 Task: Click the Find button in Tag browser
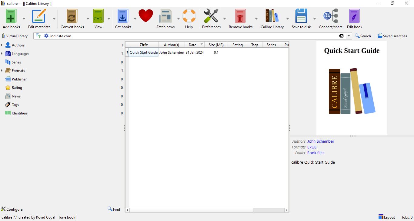(114, 209)
